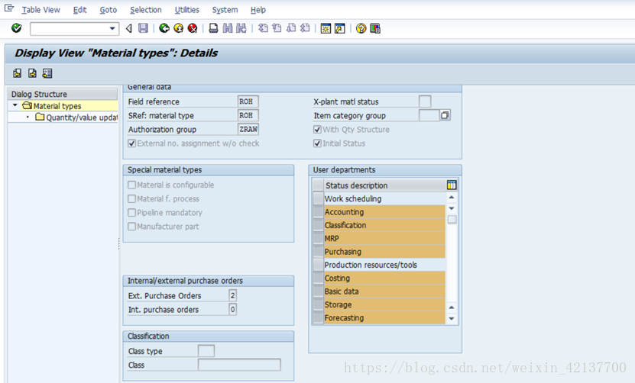Go to First Page icon
Viewport: 635px width, 383px height.
(x=263, y=28)
